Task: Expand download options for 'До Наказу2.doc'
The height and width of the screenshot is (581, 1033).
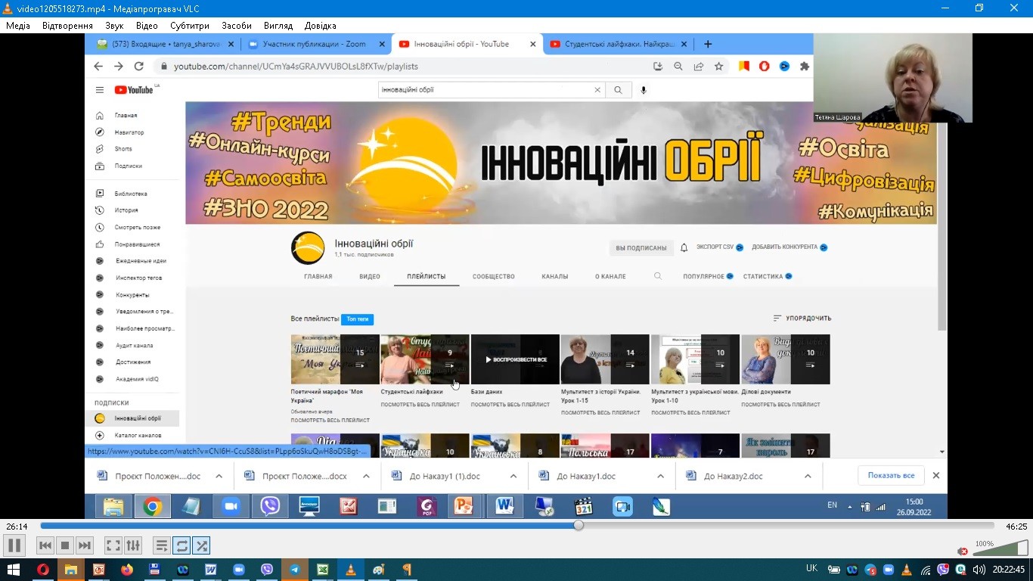Action: [807, 476]
